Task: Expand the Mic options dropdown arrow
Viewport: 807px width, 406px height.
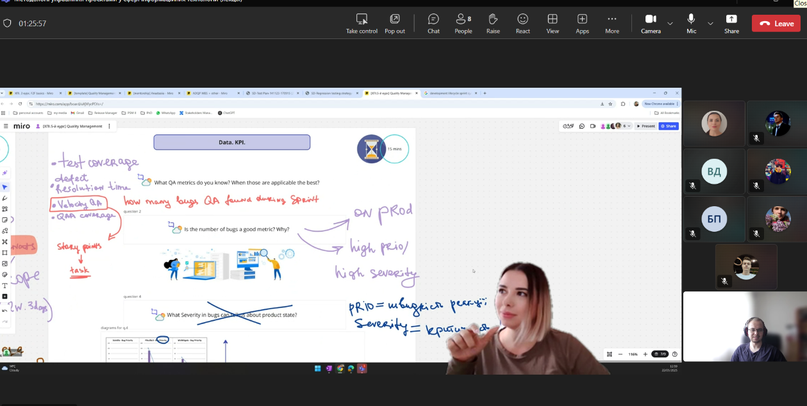Action: coord(710,24)
